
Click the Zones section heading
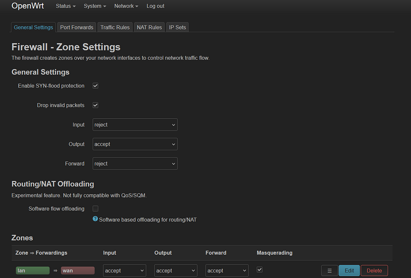(22, 238)
